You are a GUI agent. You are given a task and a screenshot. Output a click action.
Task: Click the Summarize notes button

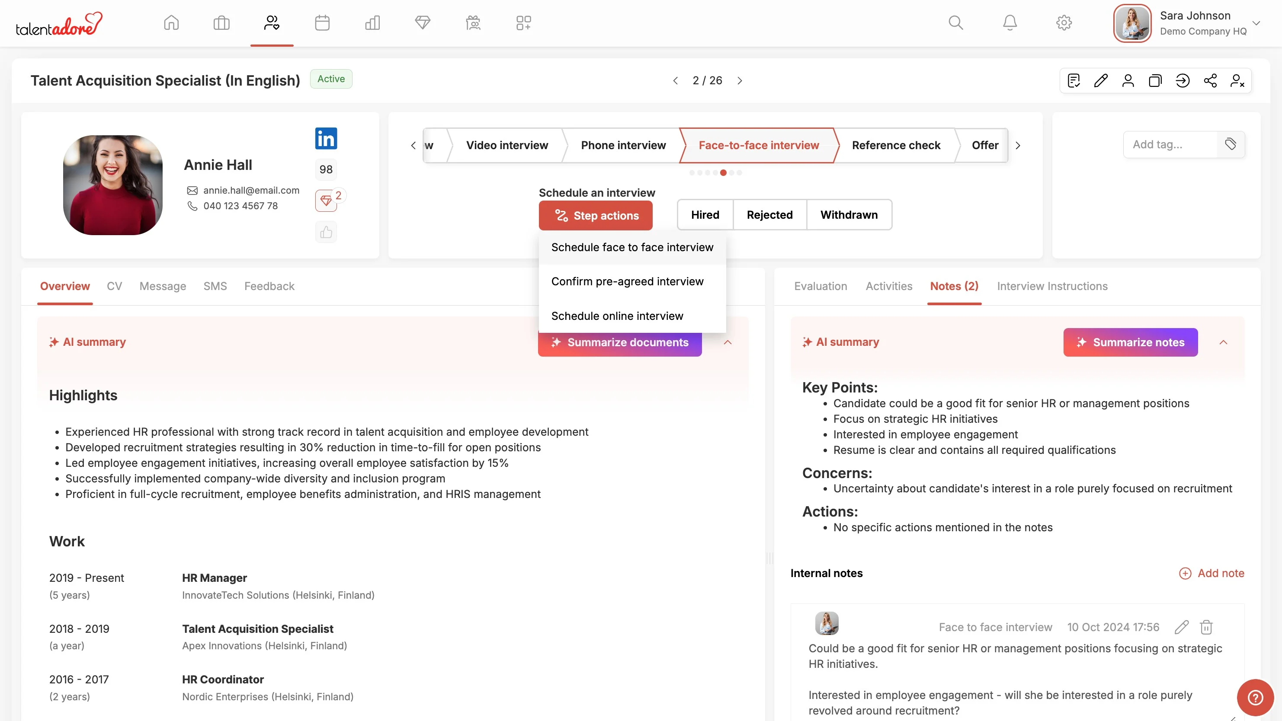pos(1130,342)
